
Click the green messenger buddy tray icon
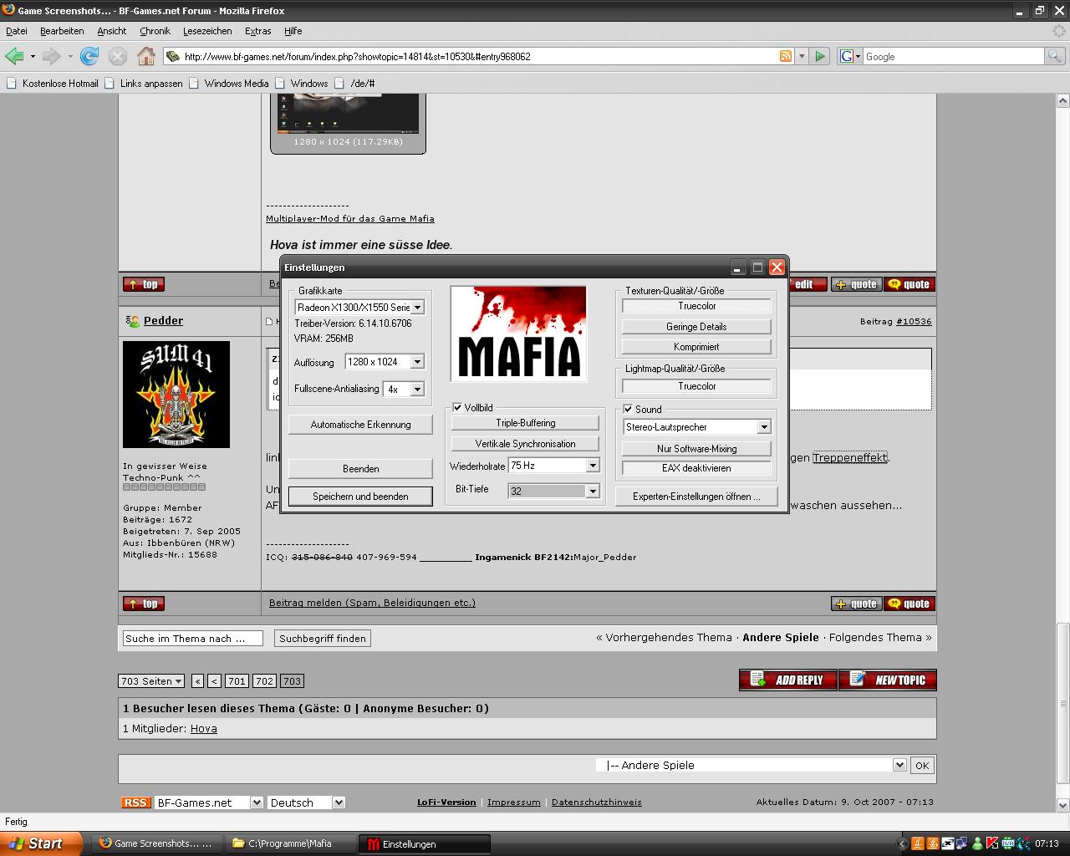[977, 843]
